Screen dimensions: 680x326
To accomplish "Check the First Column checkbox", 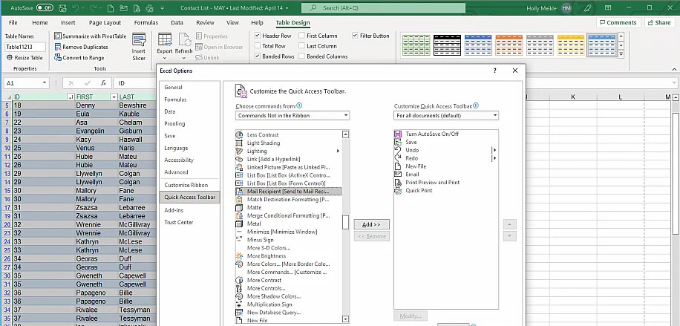I will [302, 36].
